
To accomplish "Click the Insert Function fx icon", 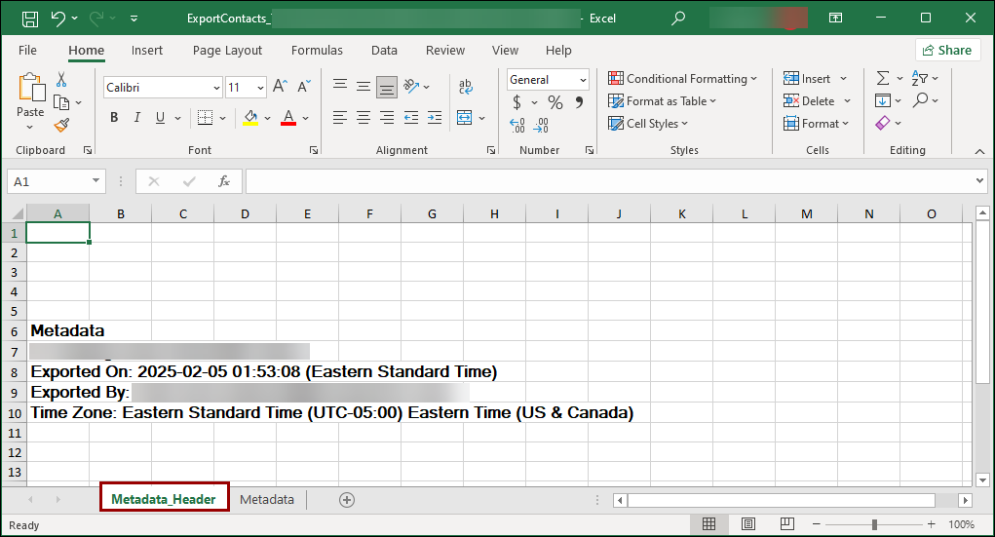I will coord(224,181).
